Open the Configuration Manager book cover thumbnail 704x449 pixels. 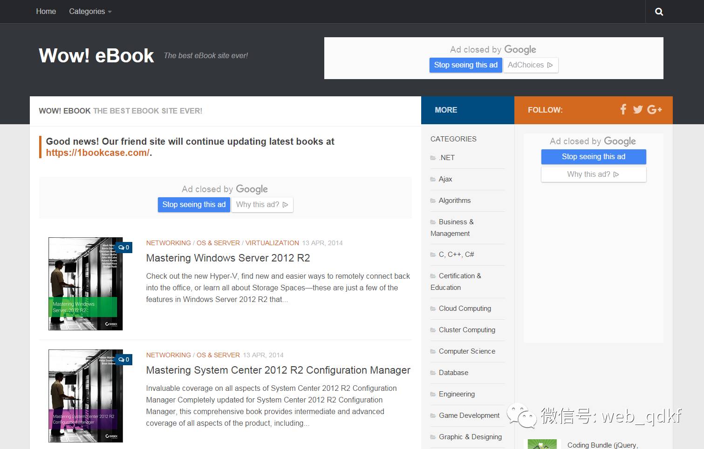pos(86,396)
